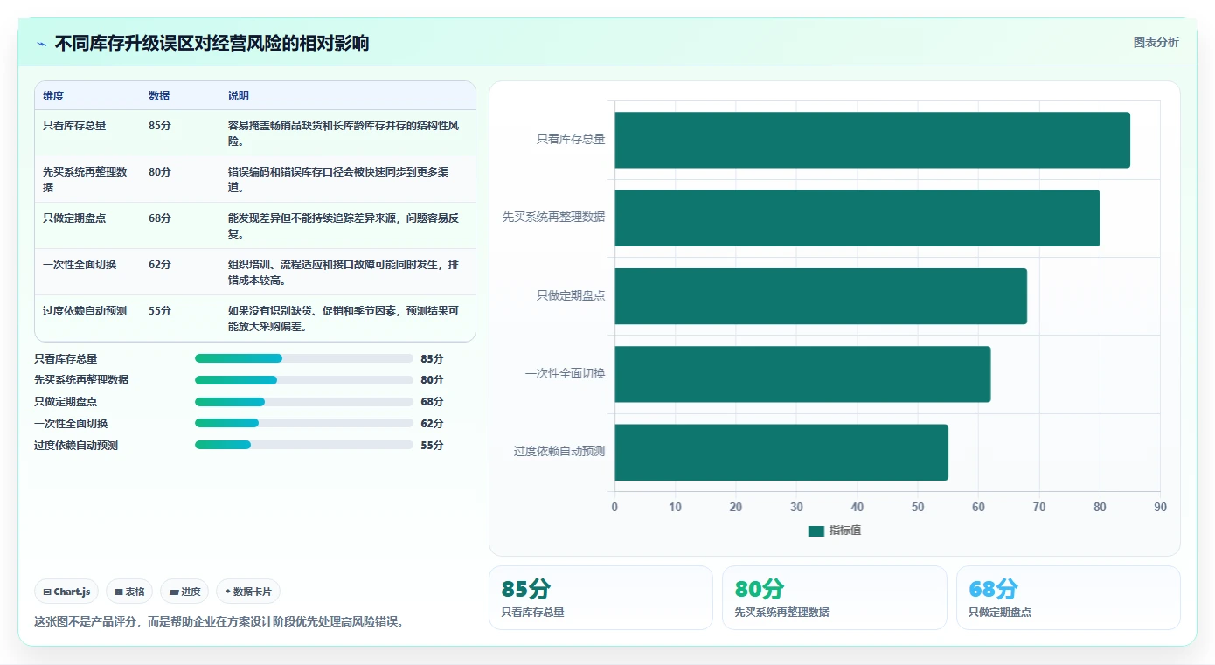Click the title 不同库存升级误区对经营风险的相对影响
Image resolution: width=1215 pixels, height=665 pixels.
click(212, 43)
